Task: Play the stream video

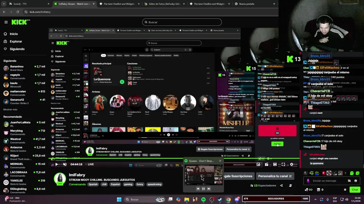Action: click(x=56, y=164)
